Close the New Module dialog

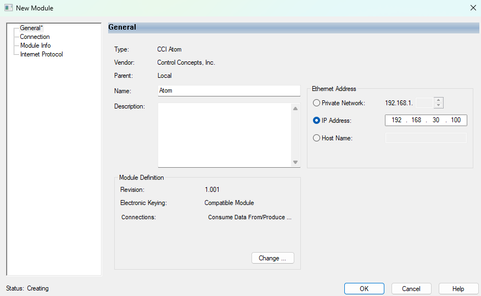[x=473, y=8]
